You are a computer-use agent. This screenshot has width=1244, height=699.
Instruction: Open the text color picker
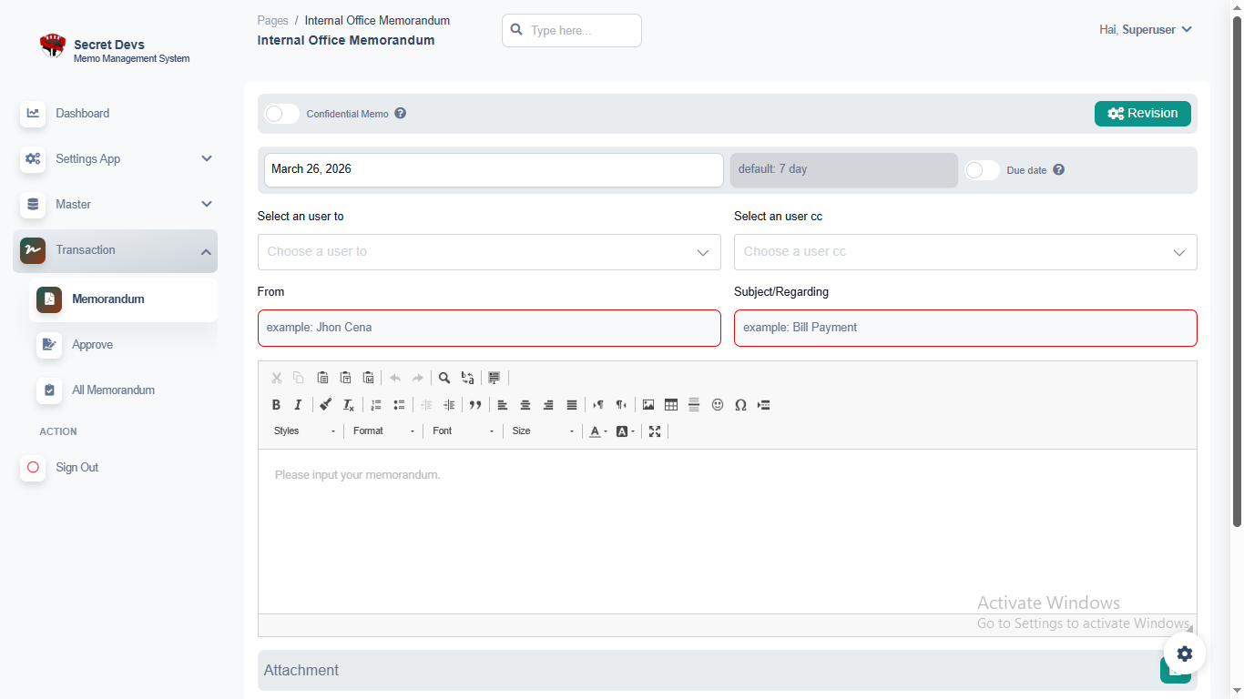(x=597, y=431)
